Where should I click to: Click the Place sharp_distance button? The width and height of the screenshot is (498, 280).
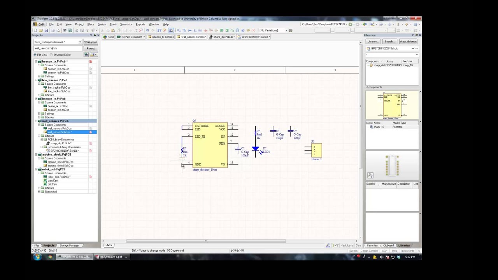[x=408, y=42]
